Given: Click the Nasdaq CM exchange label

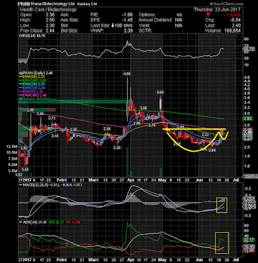Looking at the screenshot, I should (87, 4).
